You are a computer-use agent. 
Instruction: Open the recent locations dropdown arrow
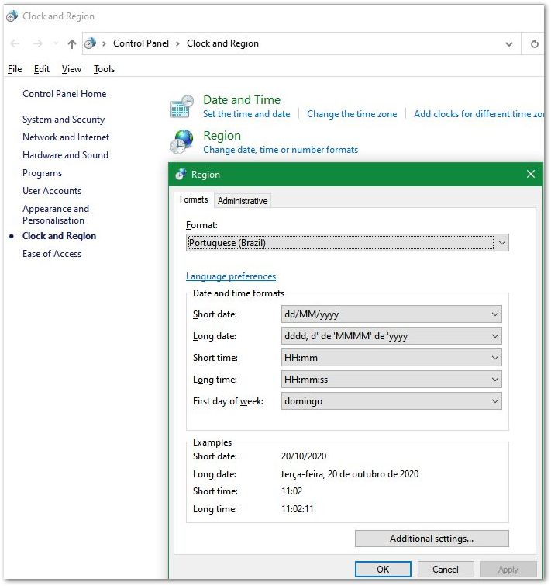point(56,43)
